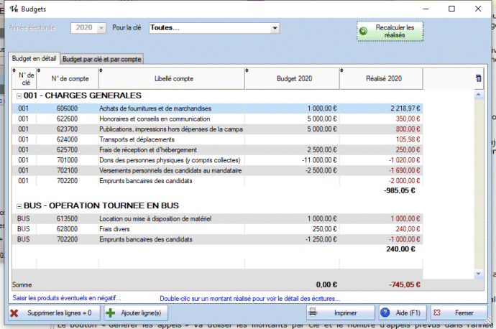Image resolution: width=496 pixels, height=329 pixels.
Task: Click the pin icon in Budget 2020 column header
Action: (247, 70)
